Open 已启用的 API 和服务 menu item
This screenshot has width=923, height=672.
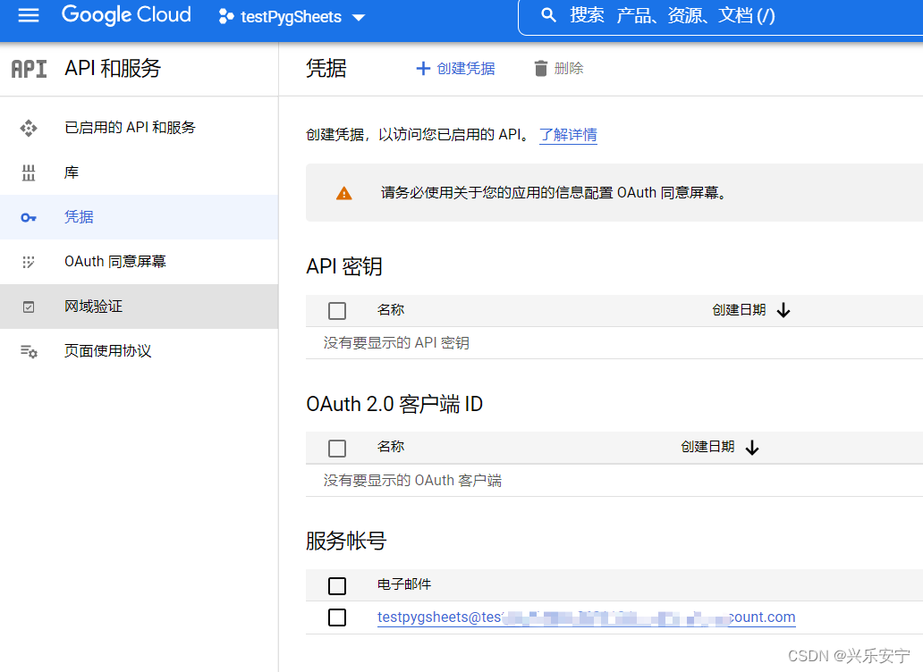(139, 128)
